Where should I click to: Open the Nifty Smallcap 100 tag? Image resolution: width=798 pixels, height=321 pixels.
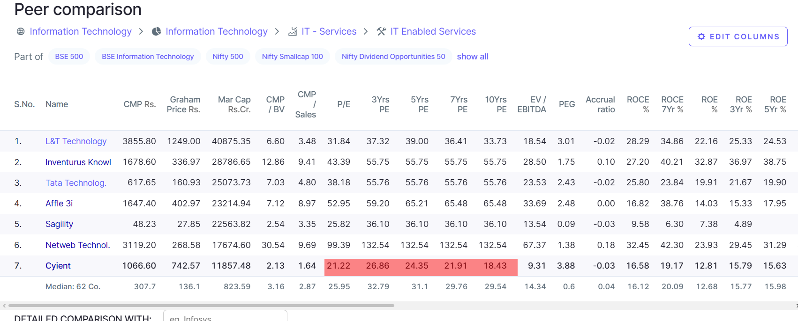point(292,57)
